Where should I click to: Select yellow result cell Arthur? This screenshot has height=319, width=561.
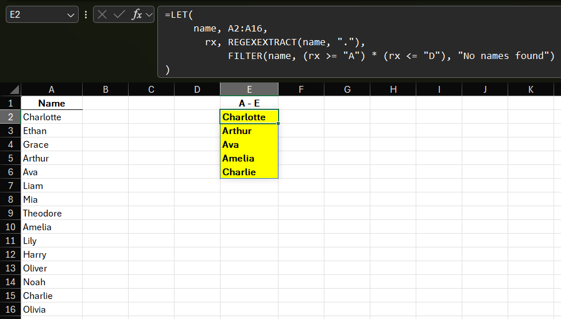(x=249, y=131)
